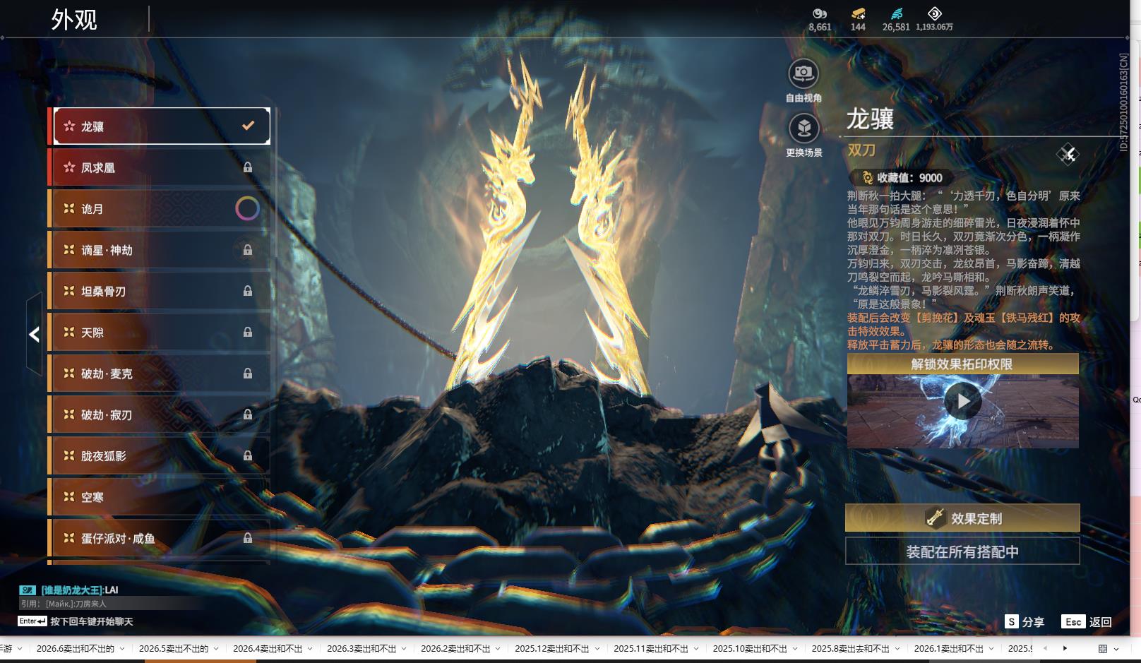1141x663 pixels.
Task: Play the skin effect preview video
Action: [963, 402]
